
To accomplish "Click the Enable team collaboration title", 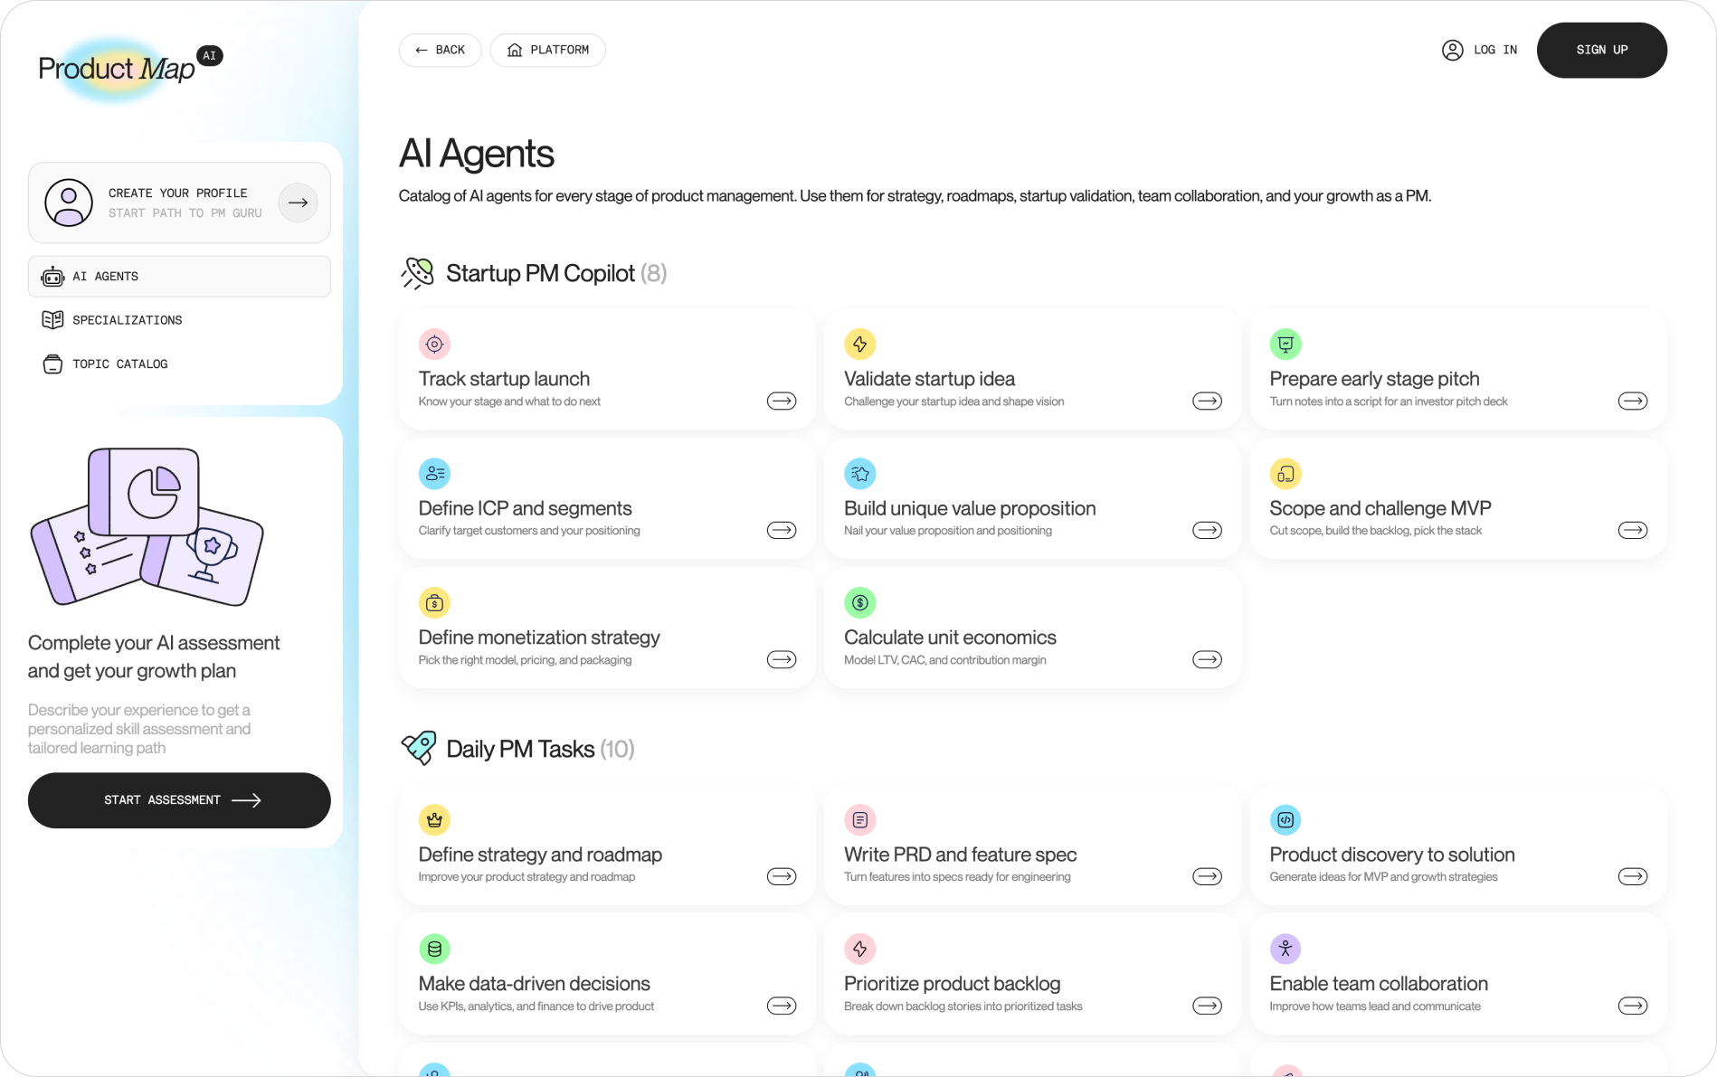I will pyautogui.click(x=1379, y=984).
